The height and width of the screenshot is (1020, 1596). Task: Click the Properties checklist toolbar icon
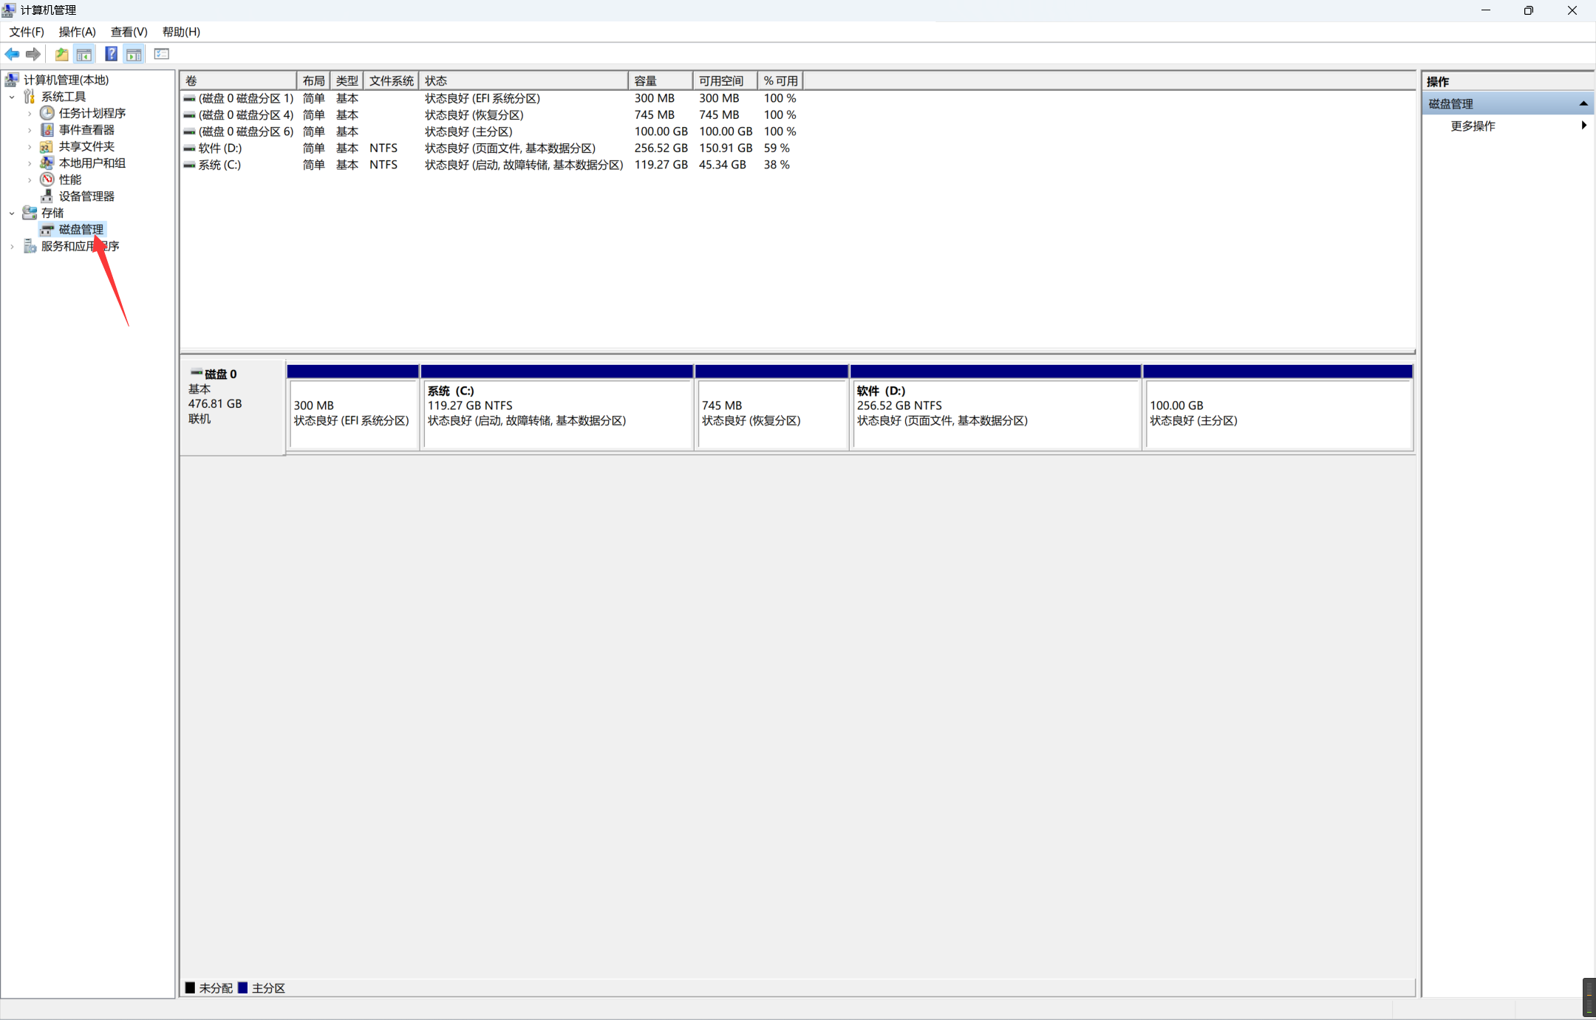tap(162, 54)
